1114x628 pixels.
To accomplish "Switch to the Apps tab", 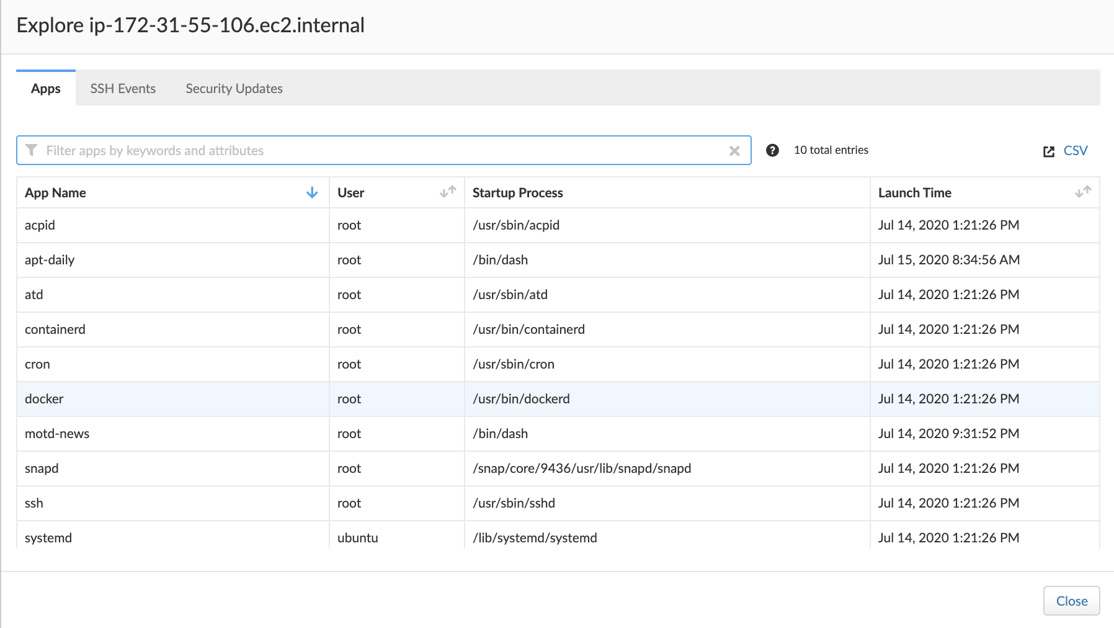I will coord(46,88).
